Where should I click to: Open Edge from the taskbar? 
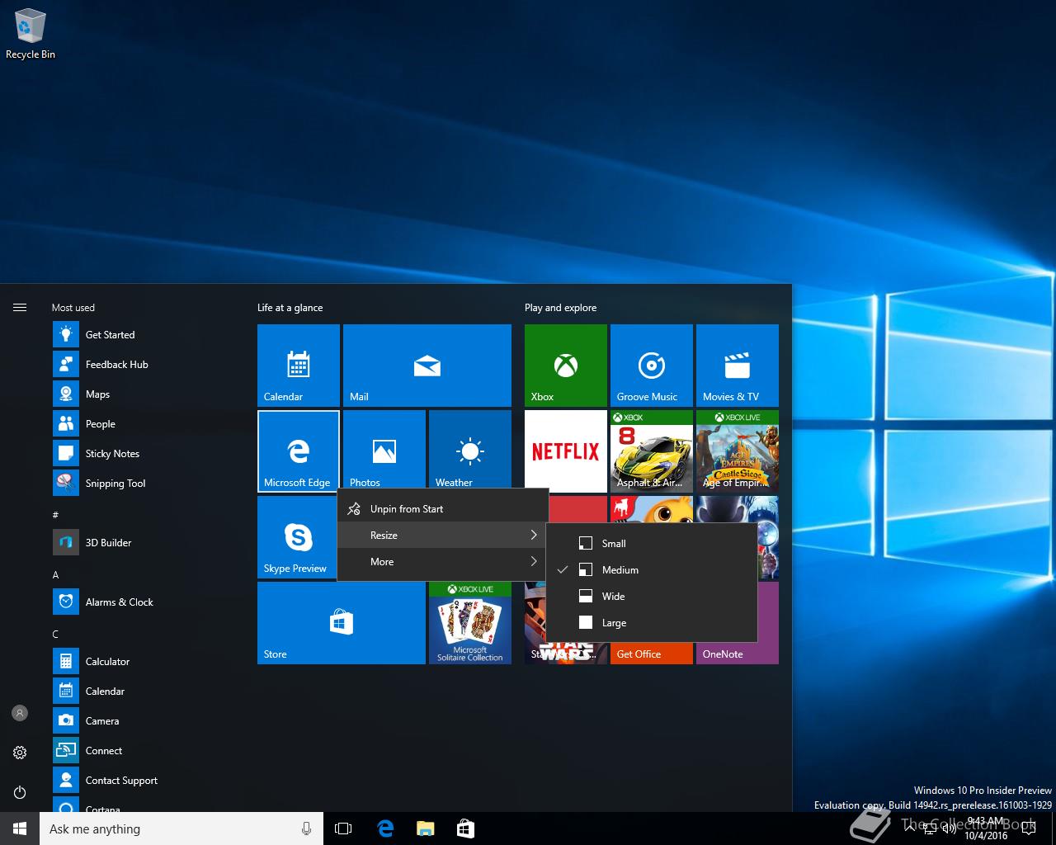pyautogui.click(x=384, y=828)
